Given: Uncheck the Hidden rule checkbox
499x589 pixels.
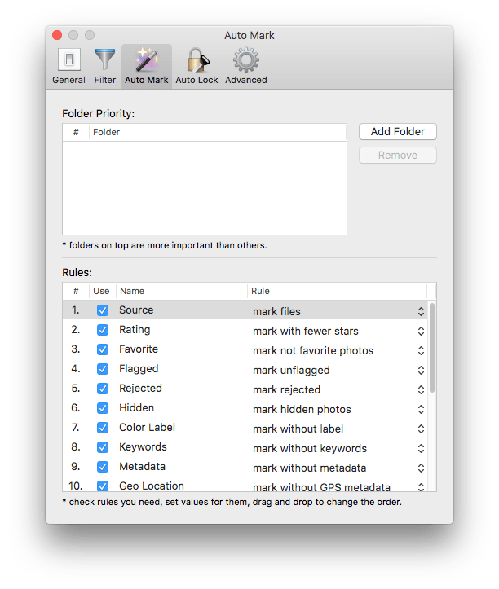Looking at the screenshot, I should point(103,408).
